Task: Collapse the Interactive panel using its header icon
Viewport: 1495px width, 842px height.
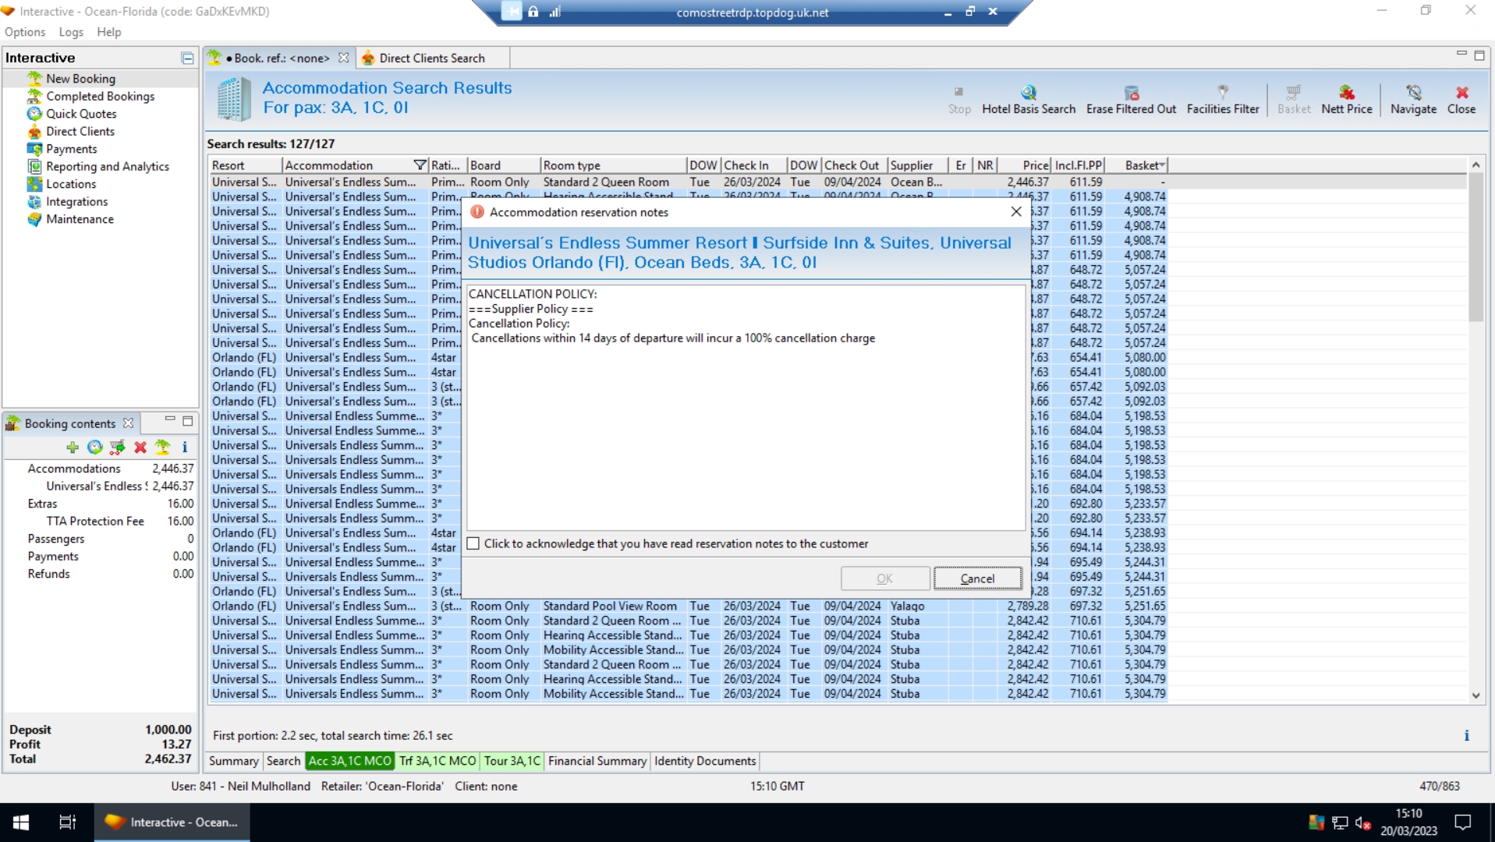Action: 187,58
